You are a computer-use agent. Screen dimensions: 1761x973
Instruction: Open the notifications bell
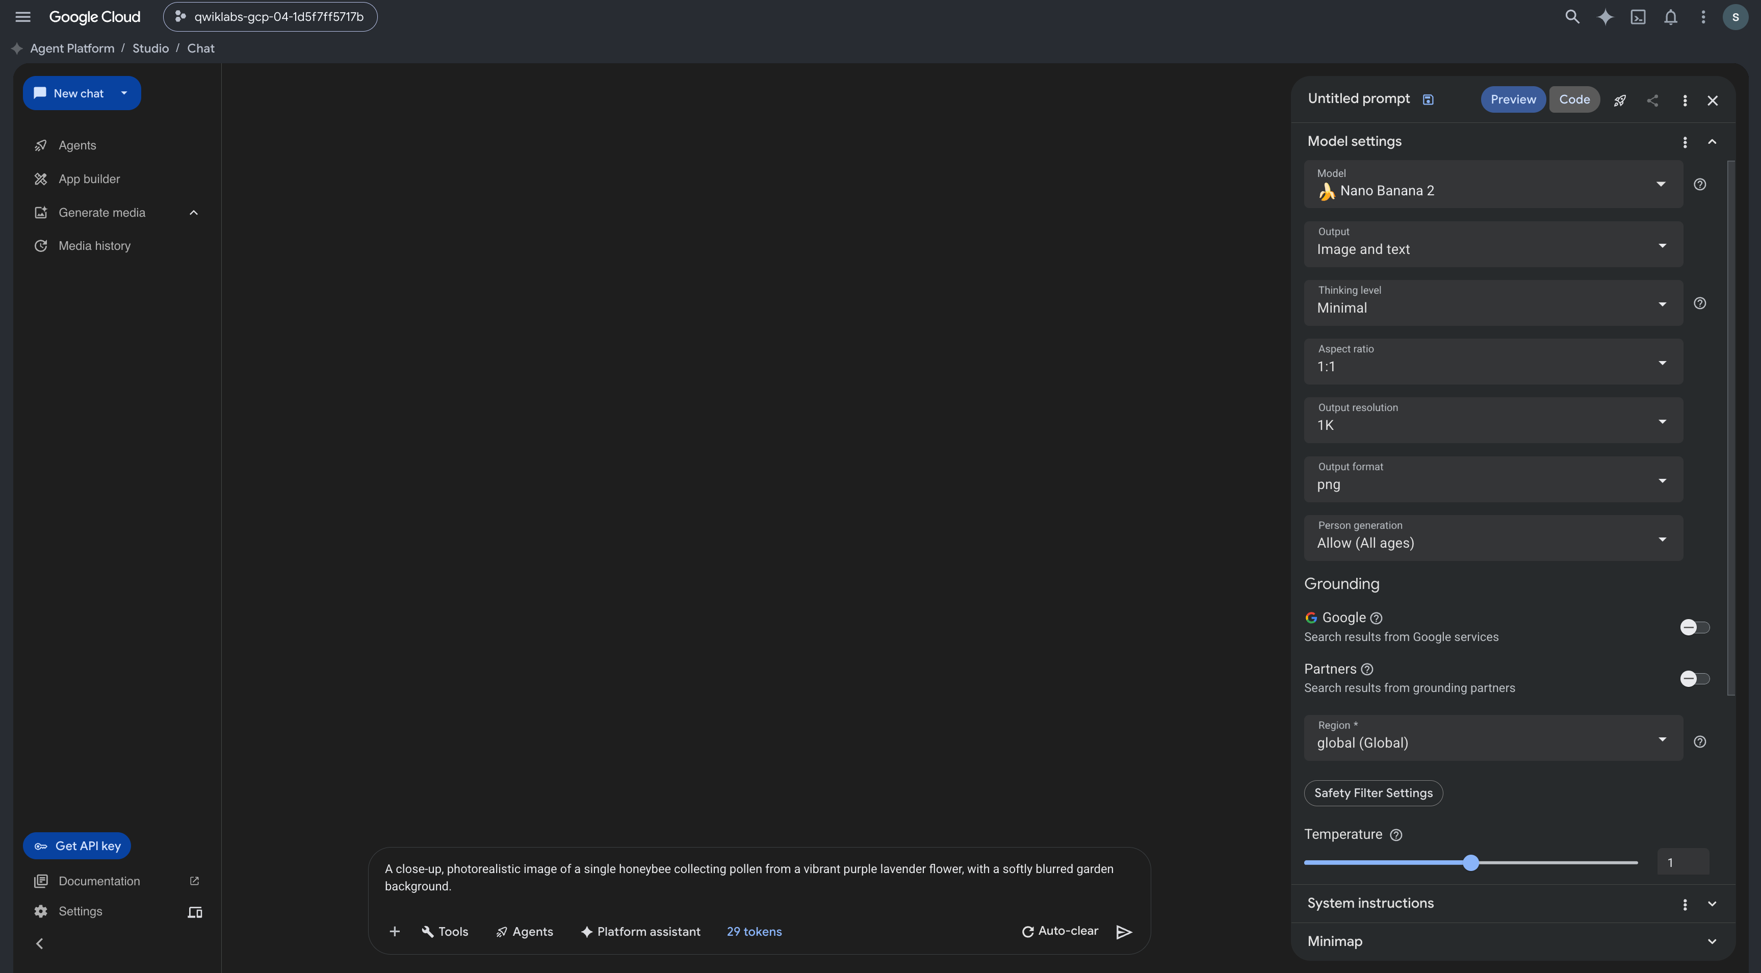1671,17
